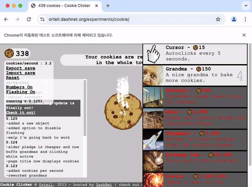The height and width of the screenshot is (187, 252).
Task: Click the Shipment price '7,000'
Action: coord(213,133)
